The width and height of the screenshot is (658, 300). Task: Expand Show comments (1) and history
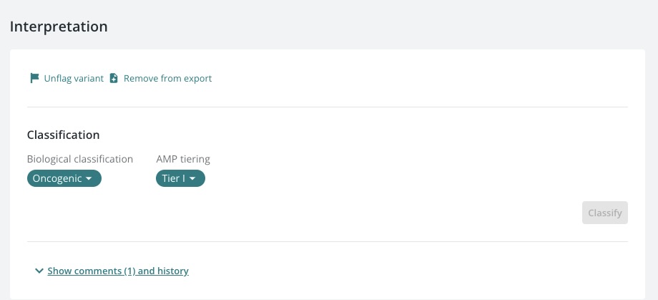118,271
